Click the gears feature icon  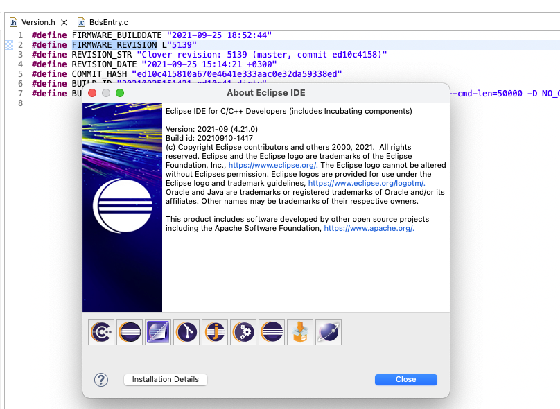(x=243, y=332)
